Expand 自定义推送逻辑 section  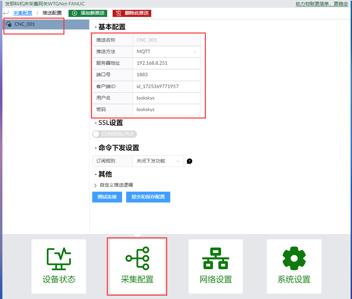click(x=114, y=185)
